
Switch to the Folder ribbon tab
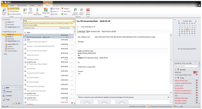pyautogui.click(x=32, y=6)
